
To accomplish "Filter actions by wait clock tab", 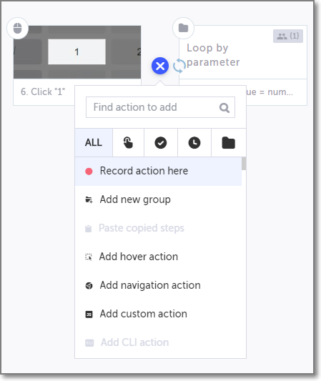I will (194, 143).
